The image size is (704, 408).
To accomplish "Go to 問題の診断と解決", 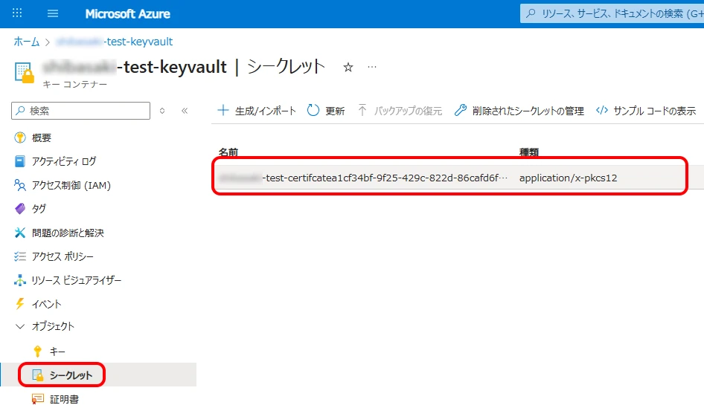I will (68, 233).
